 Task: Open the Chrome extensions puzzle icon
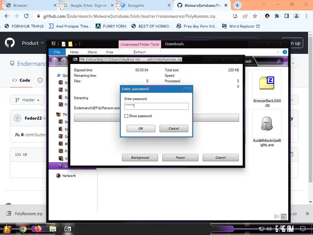277,16
